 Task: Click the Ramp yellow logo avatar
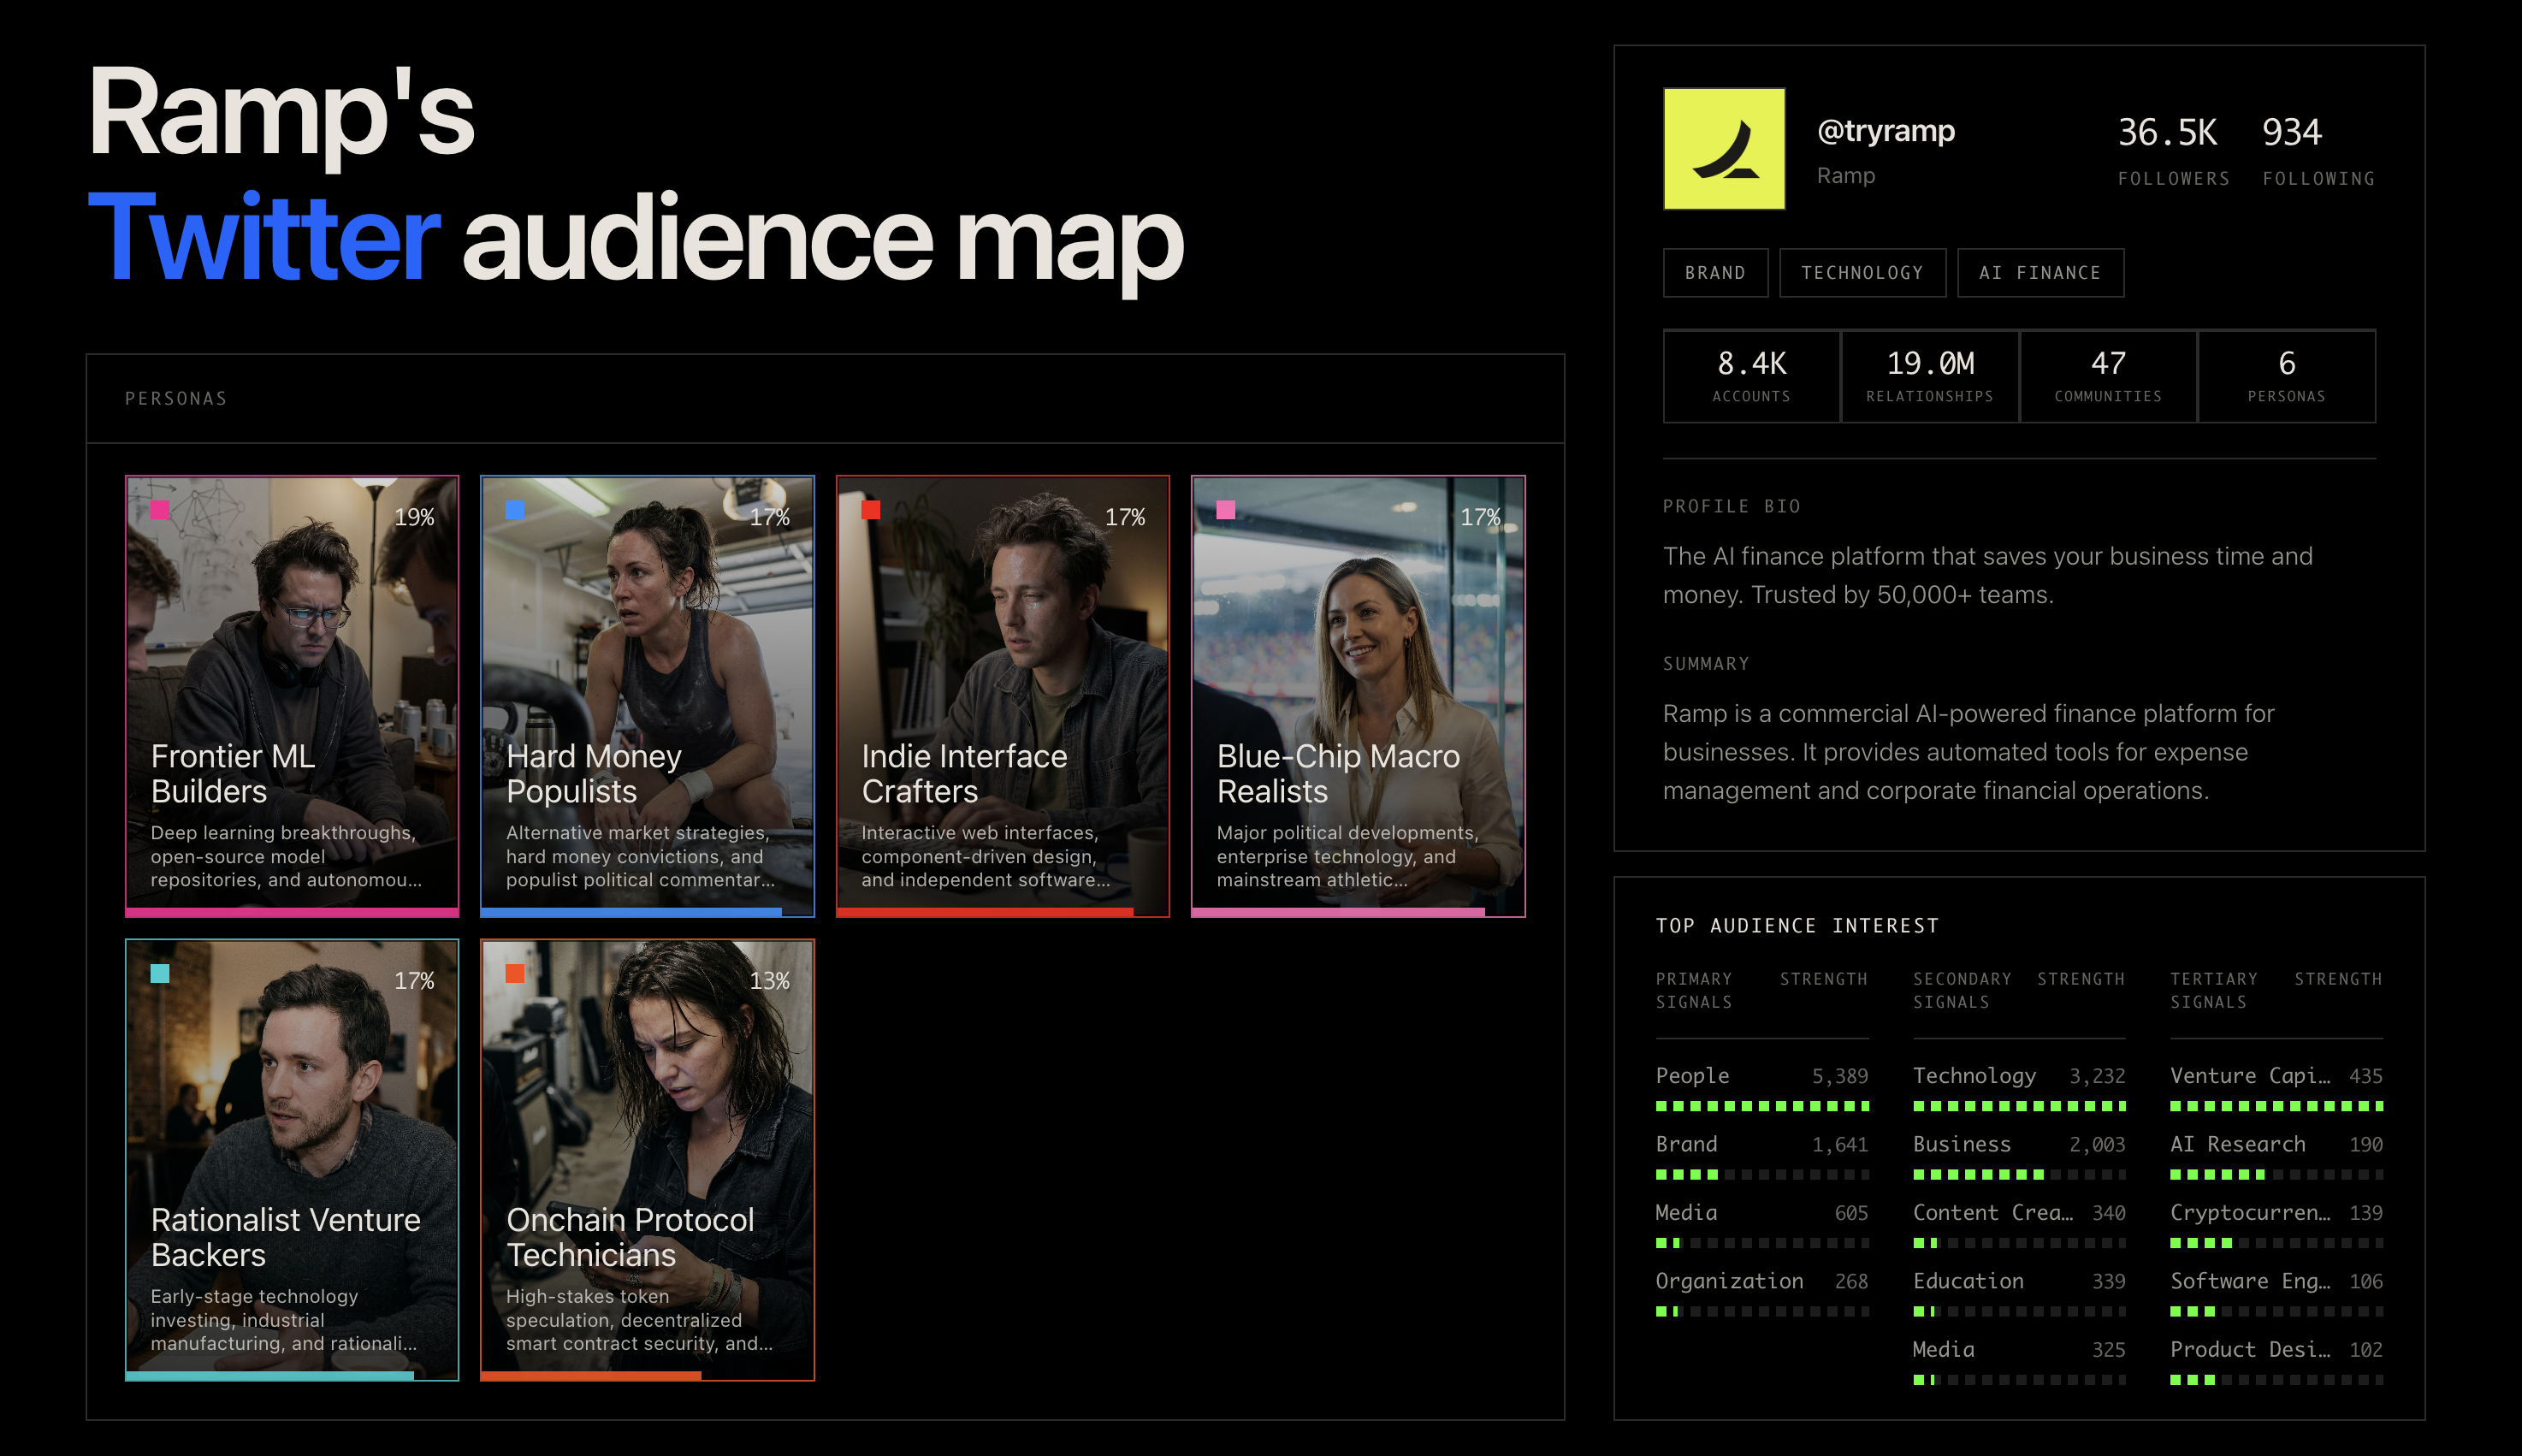1724,148
